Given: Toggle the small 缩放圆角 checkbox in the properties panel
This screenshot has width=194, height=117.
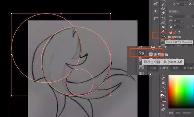Looking at the screenshot, I should pos(169,37).
